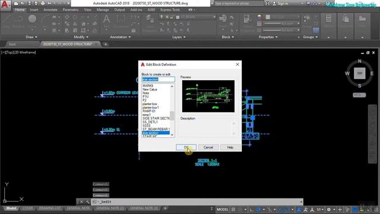
Task: Expand the Groups panel flyout
Action: [310, 37]
